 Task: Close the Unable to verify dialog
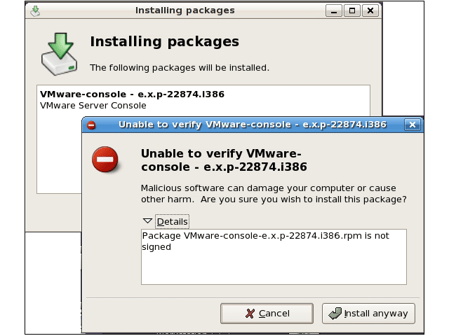[413, 125]
